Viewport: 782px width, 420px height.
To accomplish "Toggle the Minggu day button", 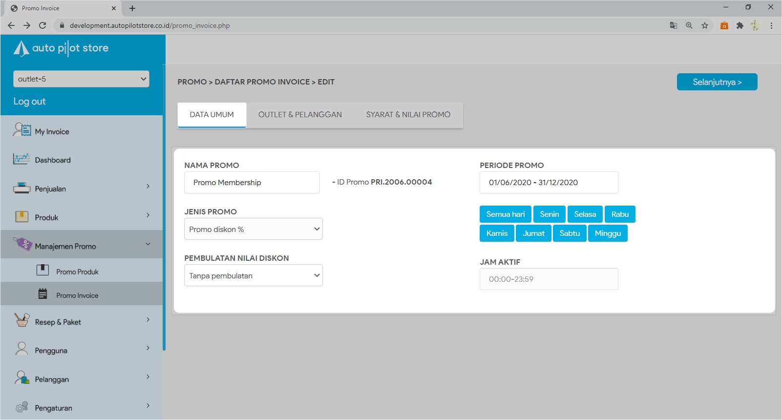I will (x=607, y=233).
